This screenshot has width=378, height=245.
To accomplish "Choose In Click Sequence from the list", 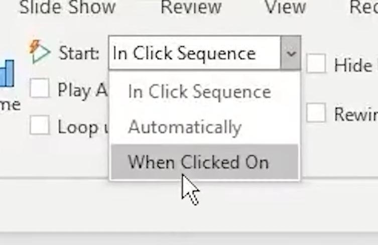I will tap(199, 91).
